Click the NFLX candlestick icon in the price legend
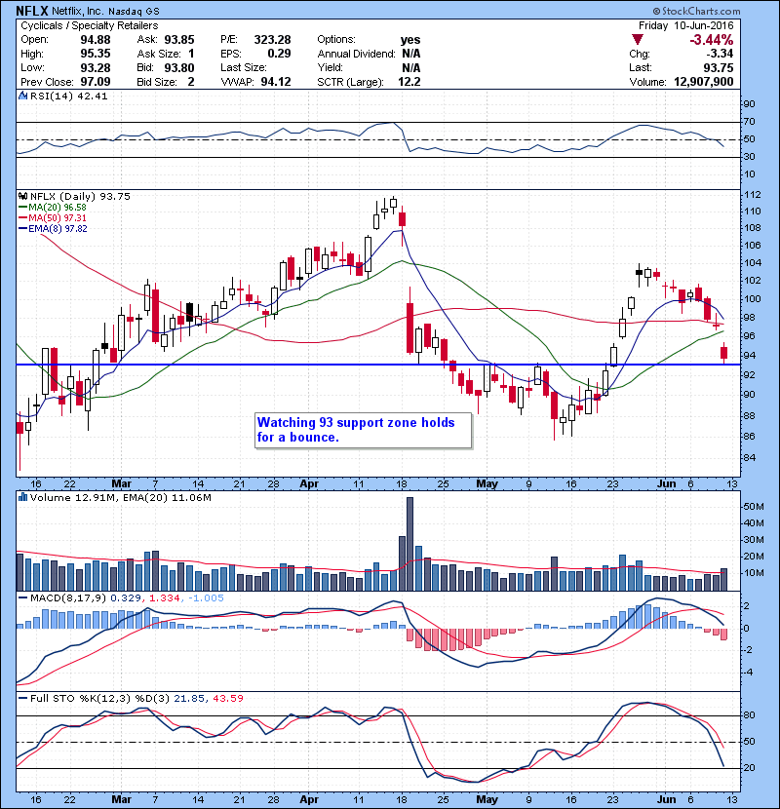This screenshot has width=780, height=809. pyautogui.click(x=22, y=196)
